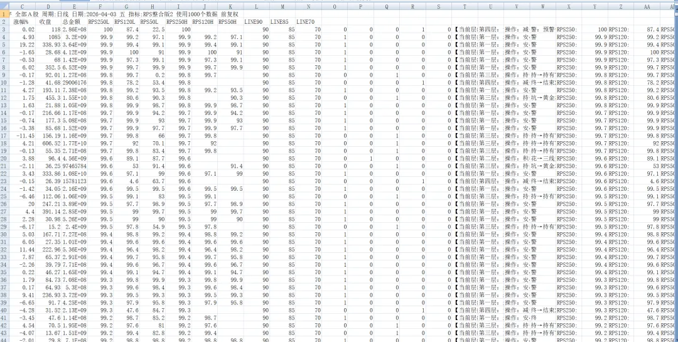
Task: Select column D header
Action: tap(48, 7)
